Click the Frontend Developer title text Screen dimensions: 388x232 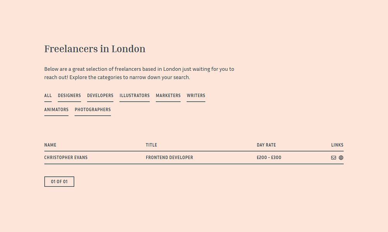pyautogui.click(x=169, y=158)
